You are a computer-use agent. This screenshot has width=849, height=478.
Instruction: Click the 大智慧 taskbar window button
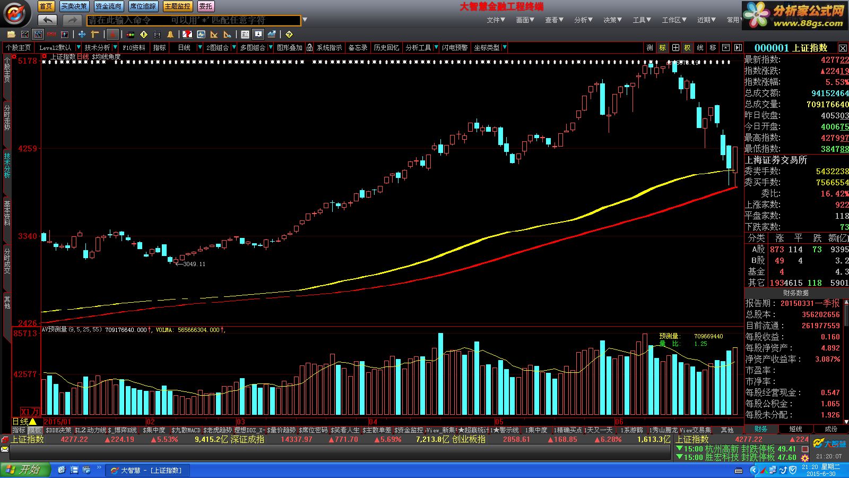click(147, 470)
